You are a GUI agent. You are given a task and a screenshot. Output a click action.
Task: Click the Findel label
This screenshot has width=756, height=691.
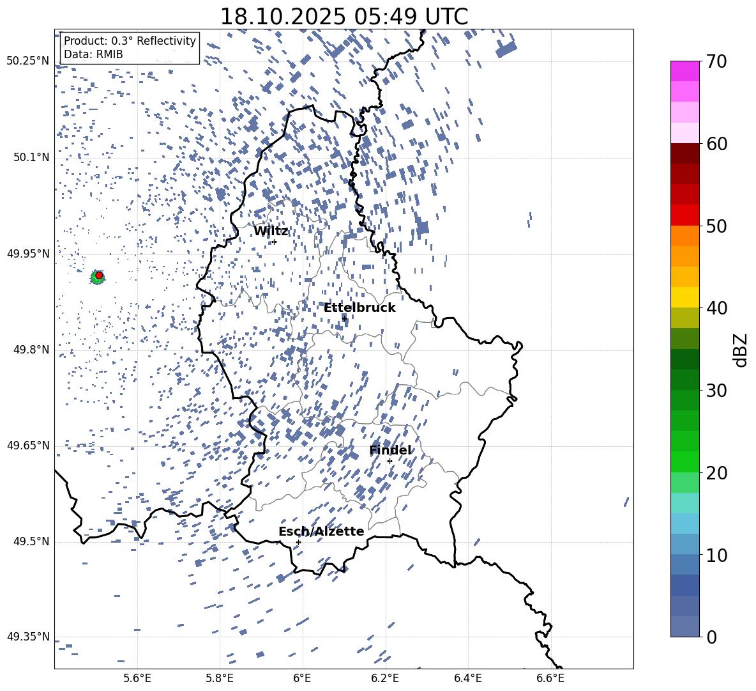coord(391,450)
